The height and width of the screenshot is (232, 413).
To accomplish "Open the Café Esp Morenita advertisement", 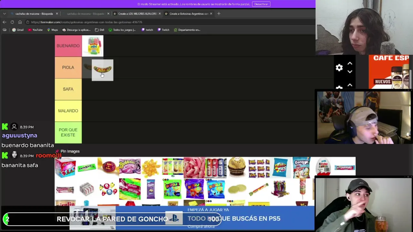I will [389, 72].
